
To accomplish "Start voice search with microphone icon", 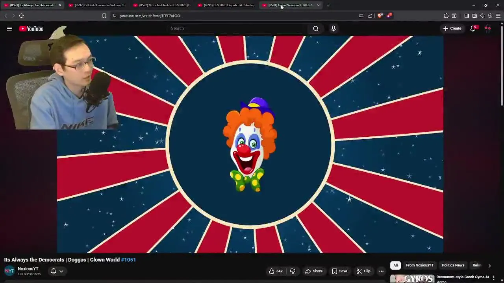I will coord(334,28).
